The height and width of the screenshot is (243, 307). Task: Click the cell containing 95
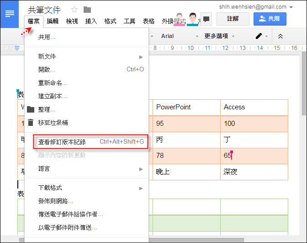[186, 124]
